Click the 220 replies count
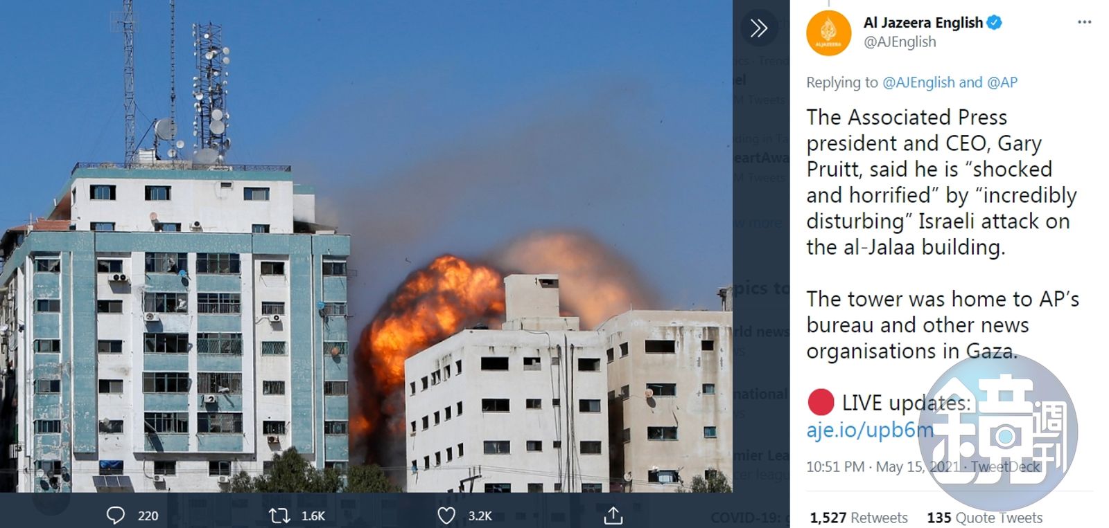 (x=148, y=516)
